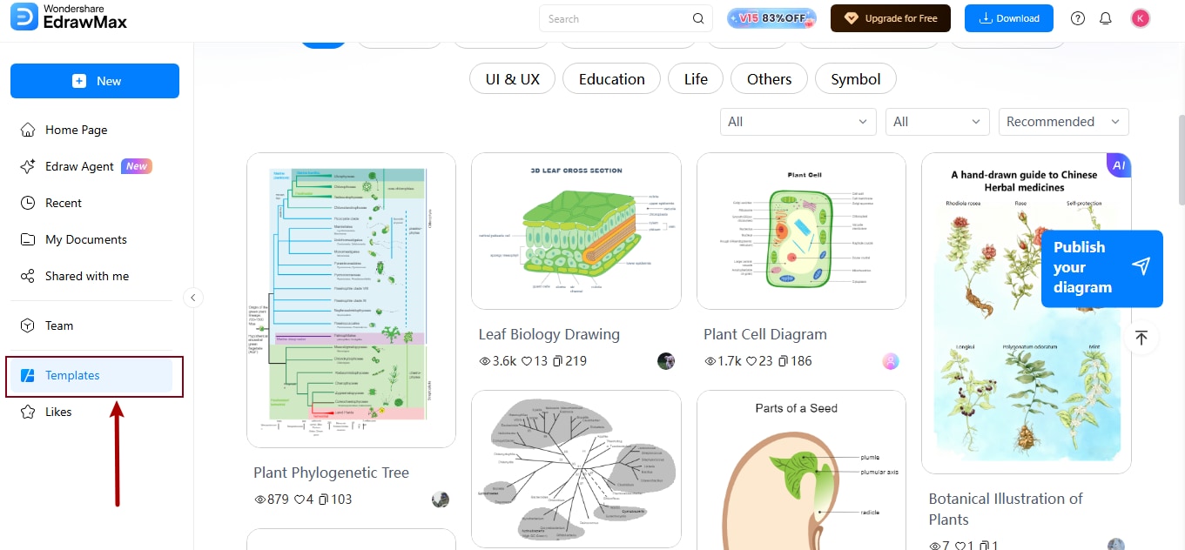
Task: Click the scroll-to-top arrow icon
Action: pyautogui.click(x=1141, y=338)
